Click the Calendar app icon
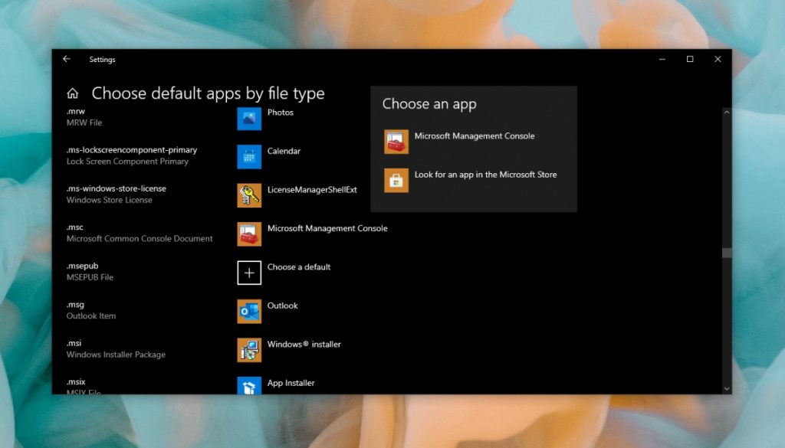This screenshot has height=448, width=785. 249,157
